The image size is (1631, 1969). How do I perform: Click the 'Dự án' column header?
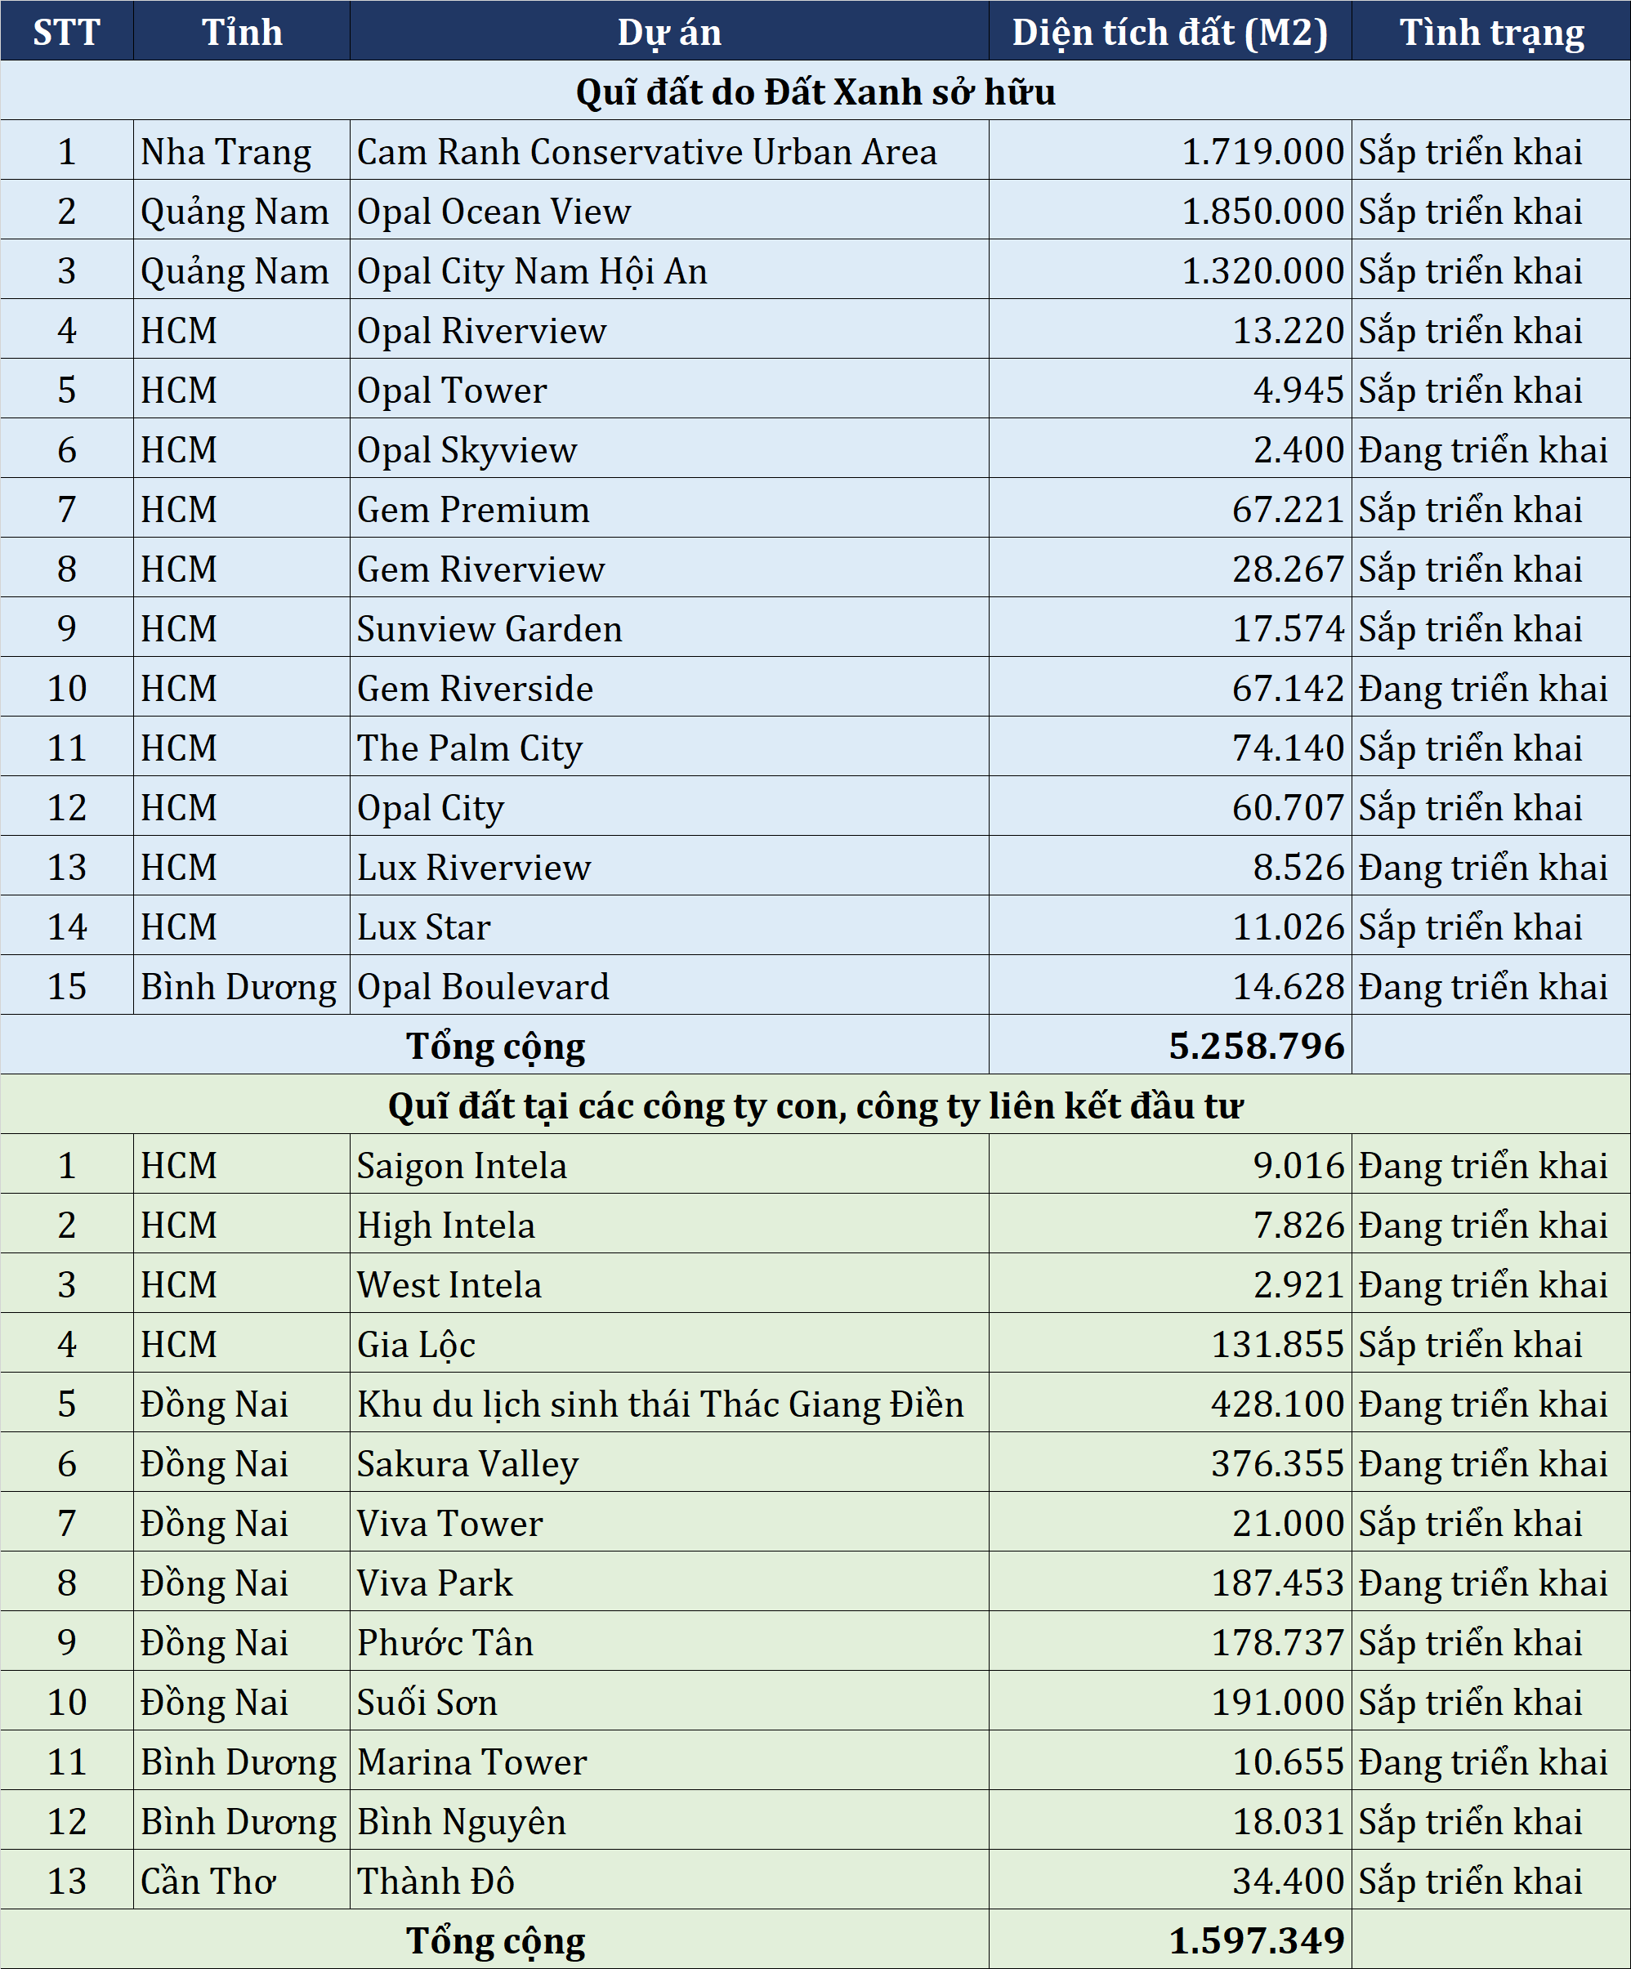pos(668,31)
